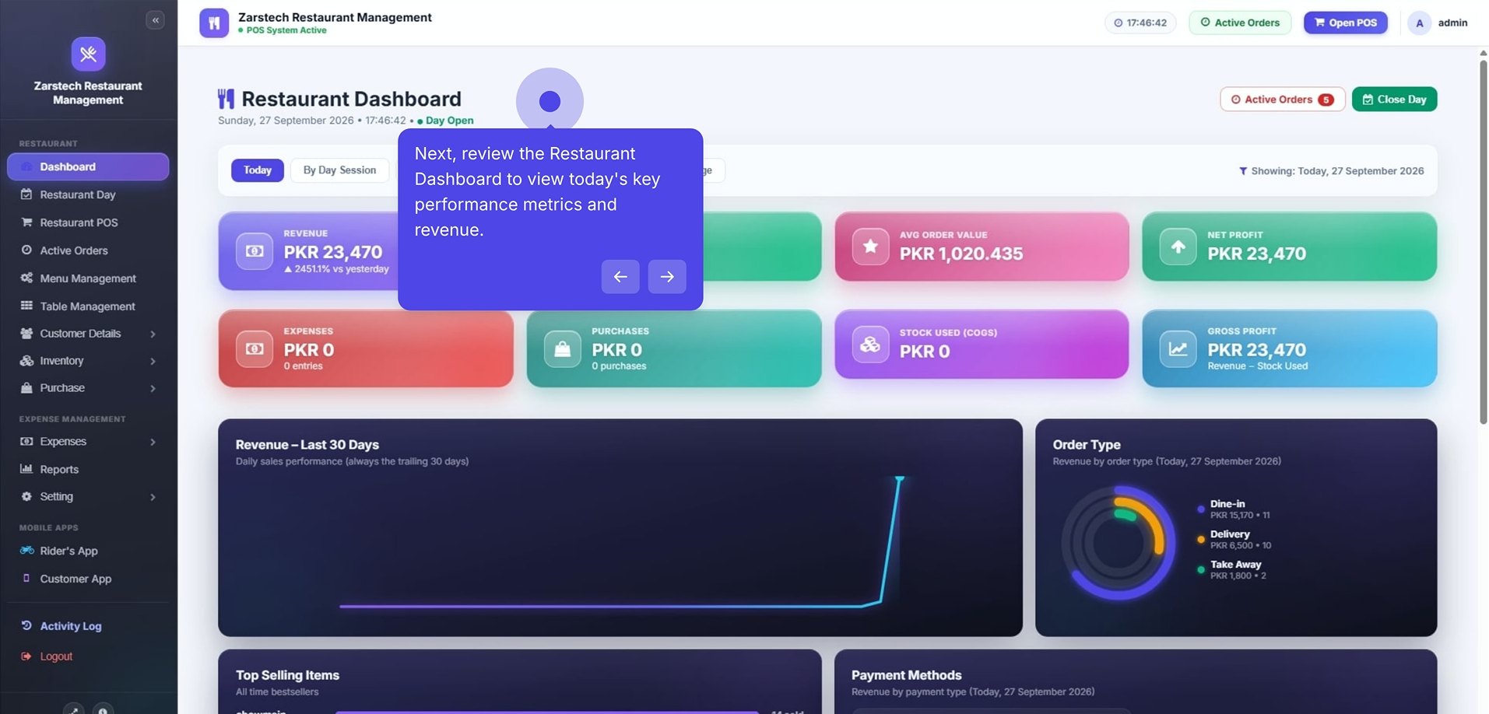This screenshot has height=714, width=1489.
Task: Switch to By Day Session filter
Action: coord(339,170)
